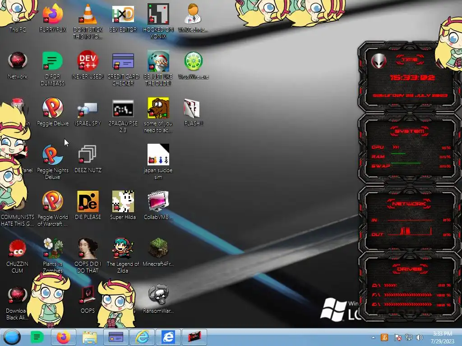Click the orange tray notification icon
Image resolution: width=462 pixels, height=346 pixels.
(384, 337)
